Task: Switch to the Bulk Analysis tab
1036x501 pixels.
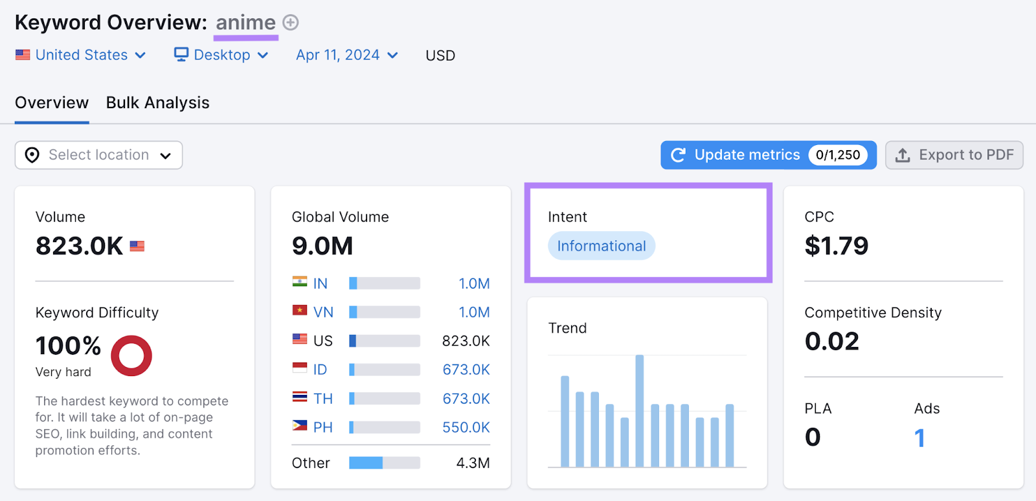Action: coord(157,103)
